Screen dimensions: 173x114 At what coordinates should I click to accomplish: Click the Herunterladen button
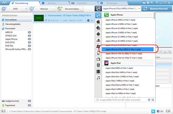(x=70, y=9)
